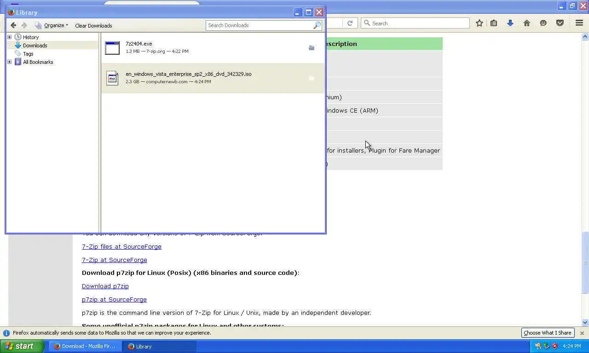Image resolution: width=589 pixels, height=353 pixels.
Task: Click the magnifier icon in Search Downloads
Action: (x=317, y=25)
